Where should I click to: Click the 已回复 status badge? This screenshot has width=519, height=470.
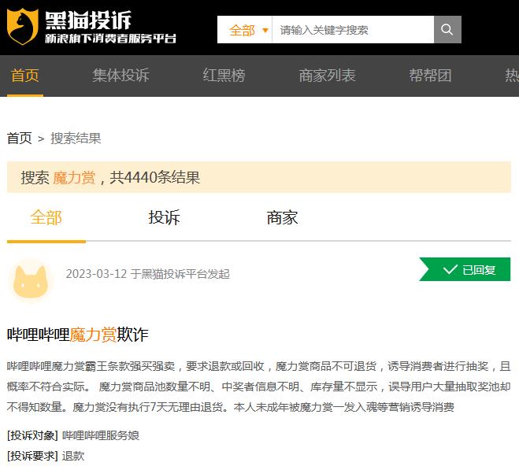pyautogui.click(x=465, y=269)
